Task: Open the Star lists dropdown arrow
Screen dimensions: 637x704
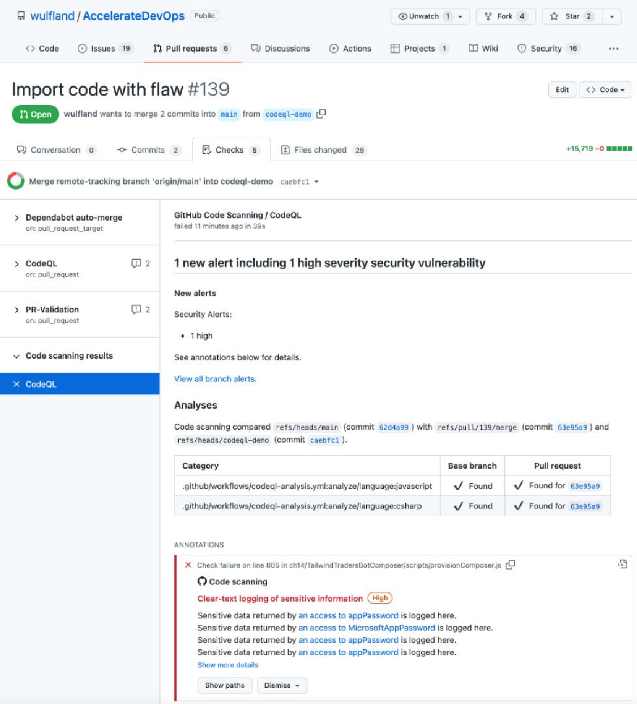Action: (611, 16)
